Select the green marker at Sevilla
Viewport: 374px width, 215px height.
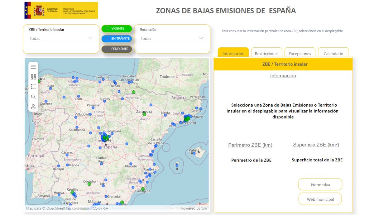(72, 192)
